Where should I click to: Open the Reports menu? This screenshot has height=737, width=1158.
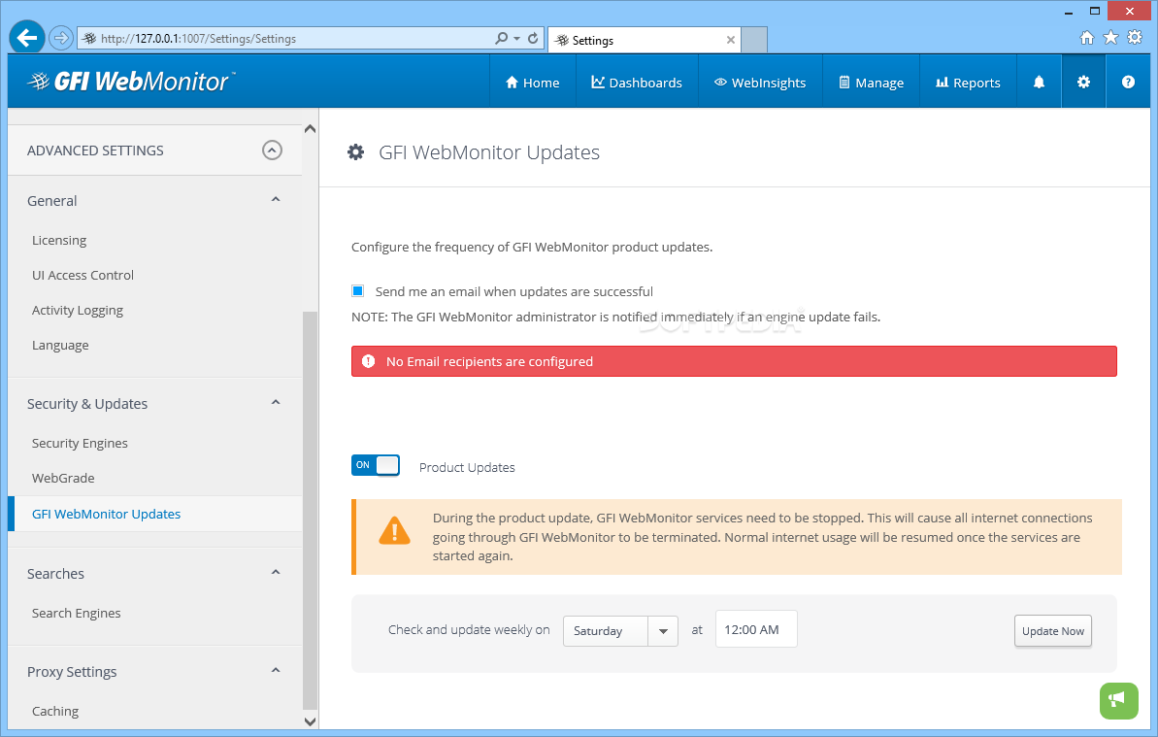(968, 82)
